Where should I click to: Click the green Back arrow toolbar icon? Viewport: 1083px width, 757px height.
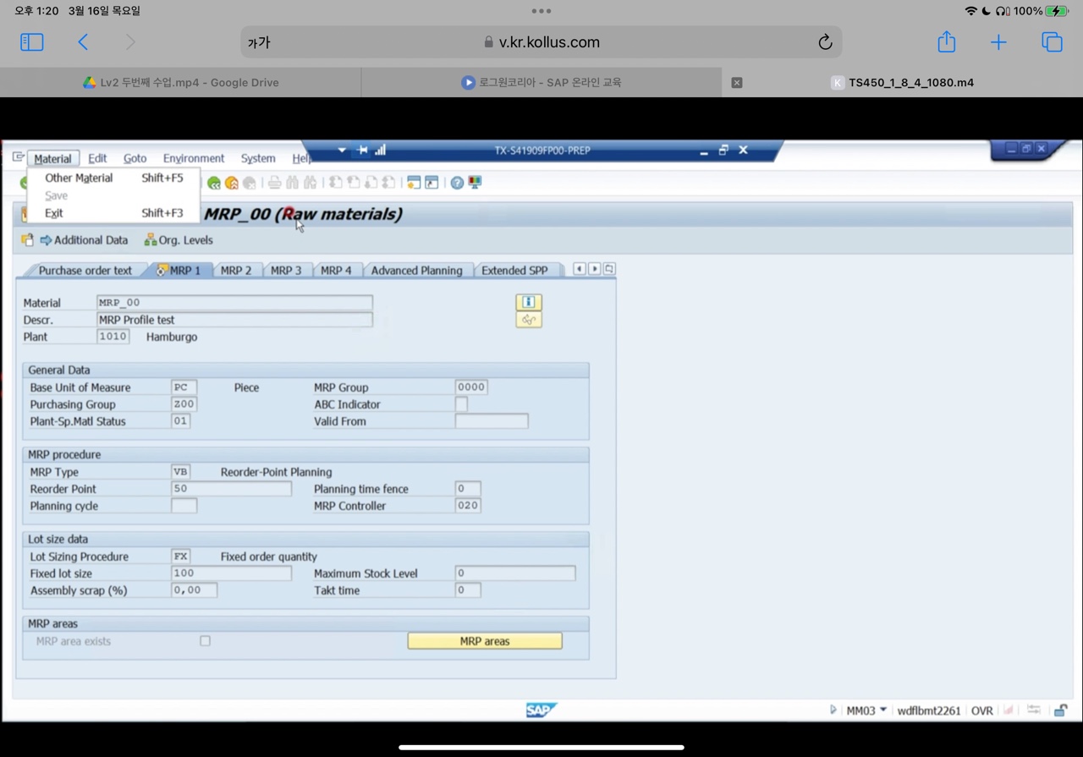tap(214, 183)
